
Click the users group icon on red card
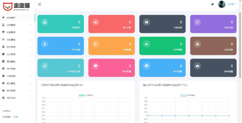[96, 22]
